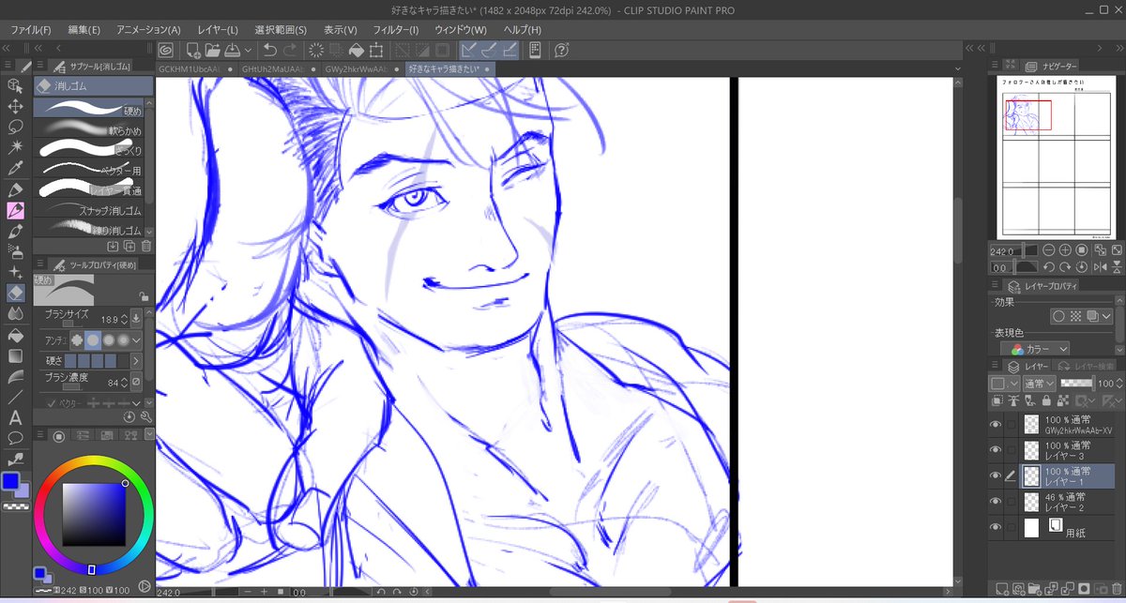Image resolution: width=1126 pixels, height=603 pixels.
Task: Select the Text tool
Action: pyautogui.click(x=15, y=417)
